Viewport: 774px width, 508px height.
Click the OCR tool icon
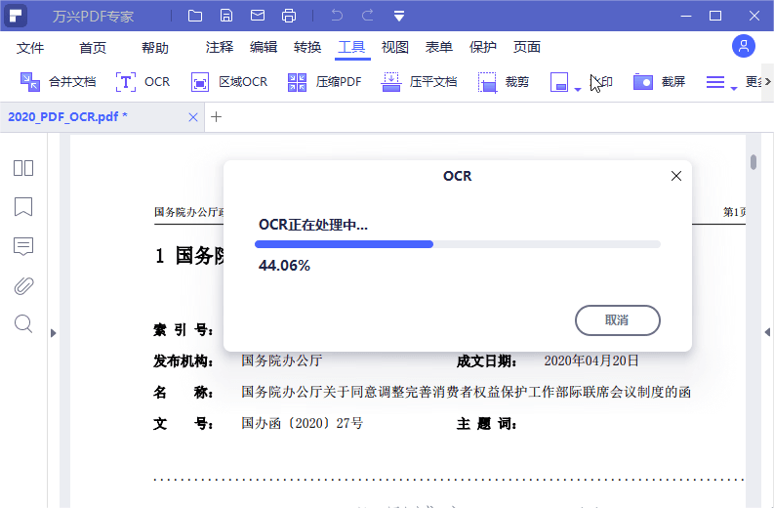click(127, 82)
